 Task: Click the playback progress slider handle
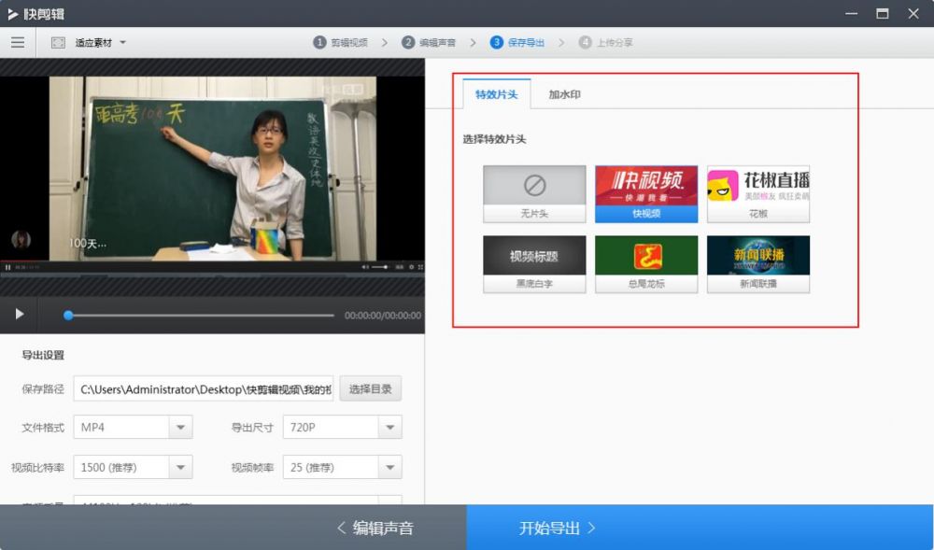point(68,315)
